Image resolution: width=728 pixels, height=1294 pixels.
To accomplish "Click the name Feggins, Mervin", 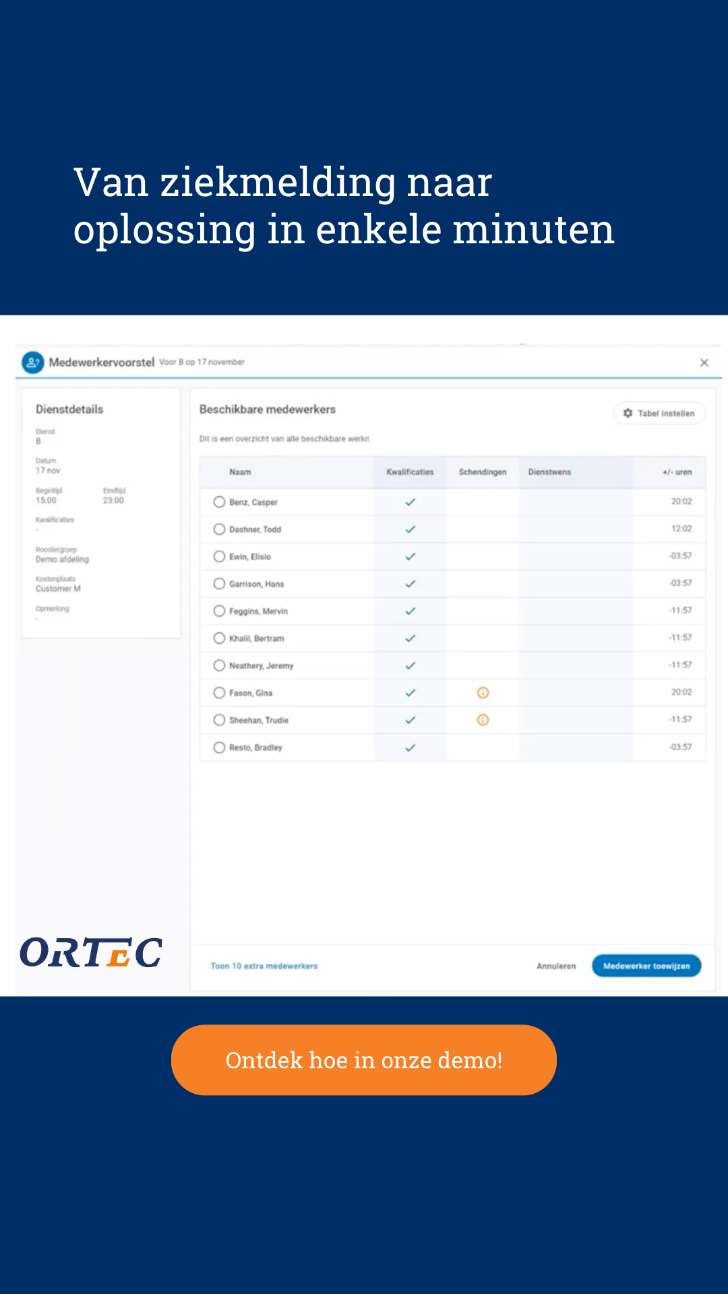I will click(x=258, y=611).
